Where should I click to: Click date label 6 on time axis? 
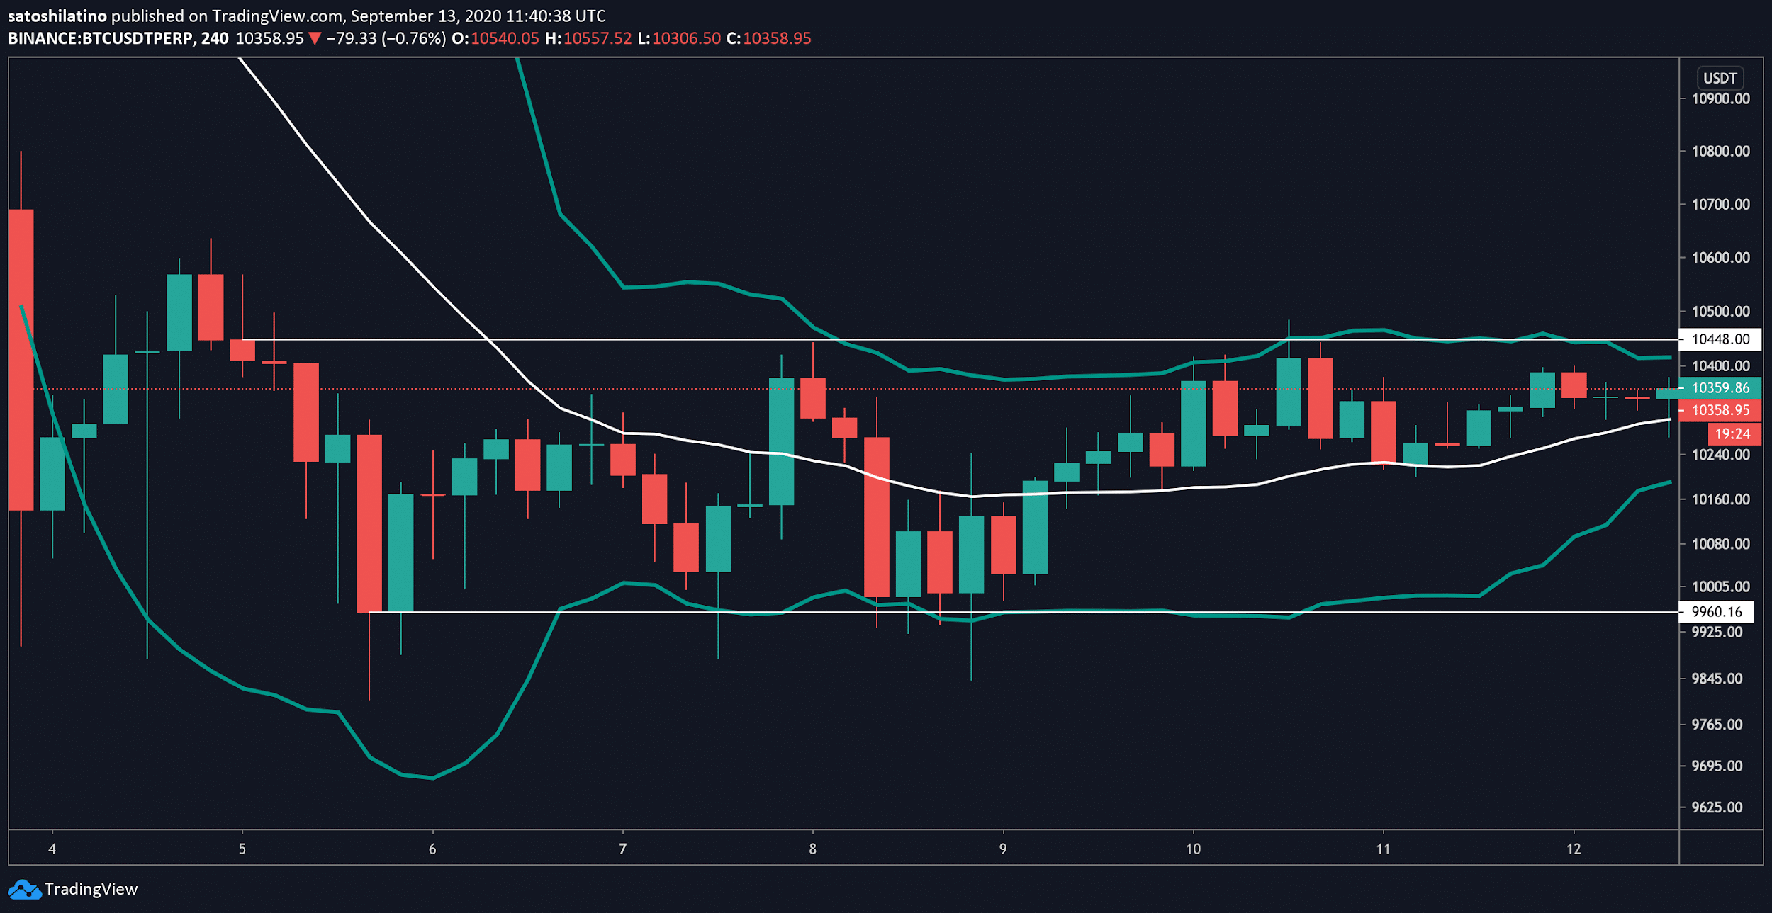tap(432, 849)
